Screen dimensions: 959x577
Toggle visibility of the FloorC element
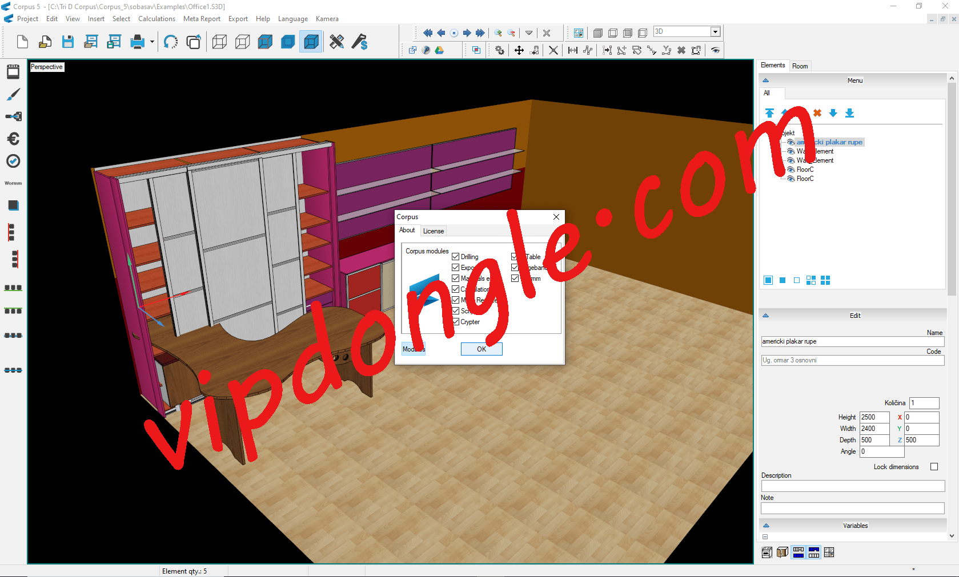(791, 170)
